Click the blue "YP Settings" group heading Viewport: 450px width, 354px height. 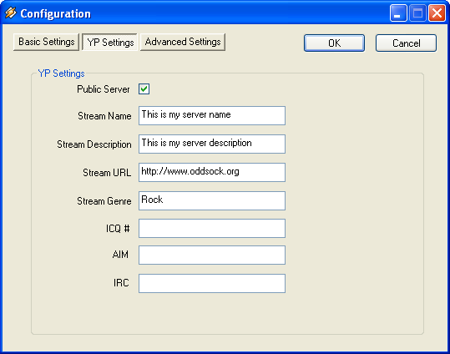pos(61,73)
